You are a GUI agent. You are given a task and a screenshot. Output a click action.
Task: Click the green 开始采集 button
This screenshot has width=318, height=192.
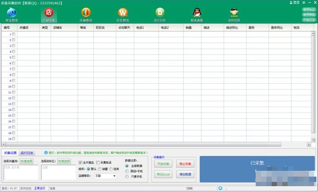(163, 164)
